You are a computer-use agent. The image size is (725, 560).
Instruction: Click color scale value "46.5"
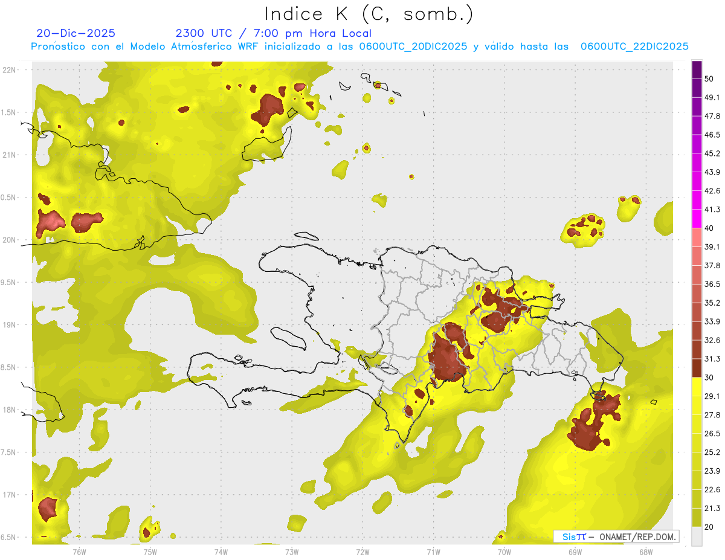[x=712, y=135]
